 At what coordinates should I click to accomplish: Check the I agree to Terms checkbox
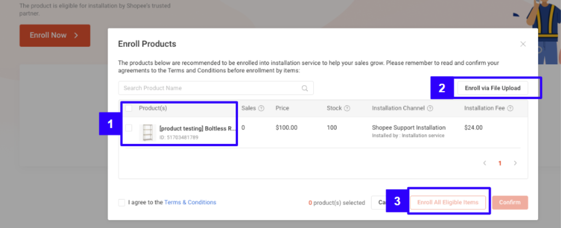click(122, 203)
